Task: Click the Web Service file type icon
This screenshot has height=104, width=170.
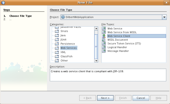Action: (x=104, y=28)
